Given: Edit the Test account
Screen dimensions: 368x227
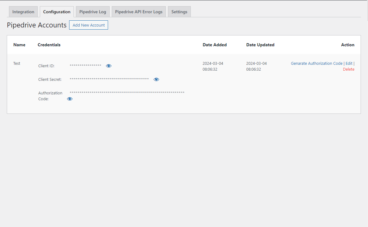Looking at the screenshot, I should pyautogui.click(x=349, y=63).
